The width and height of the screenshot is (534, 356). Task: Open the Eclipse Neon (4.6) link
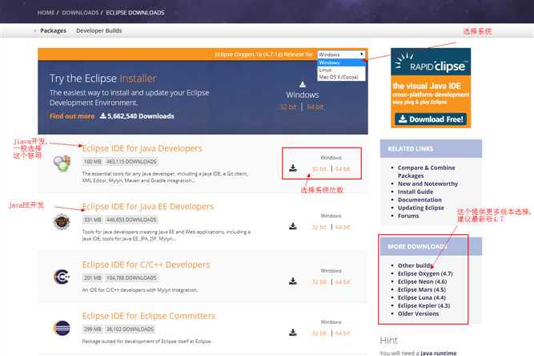tap(422, 281)
